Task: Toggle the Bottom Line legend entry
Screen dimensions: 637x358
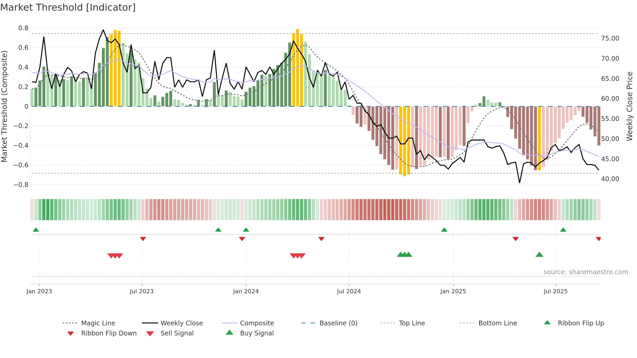Action: coord(488,323)
